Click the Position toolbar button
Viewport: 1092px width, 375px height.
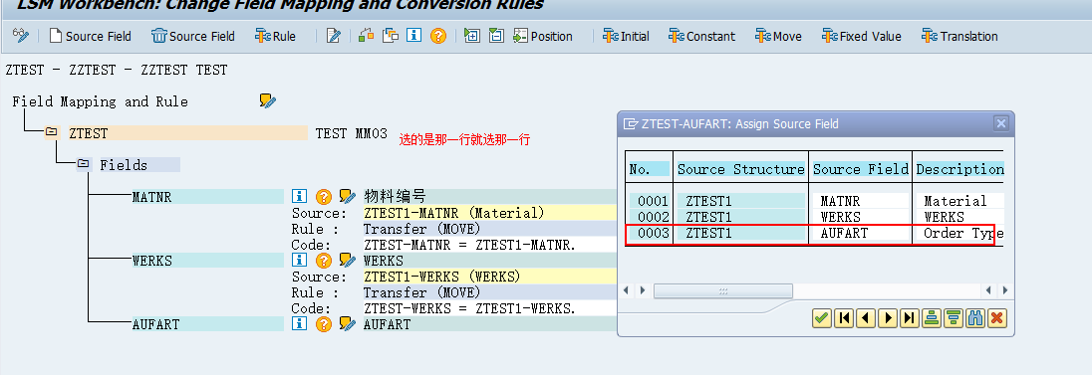[x=543, y=36]
